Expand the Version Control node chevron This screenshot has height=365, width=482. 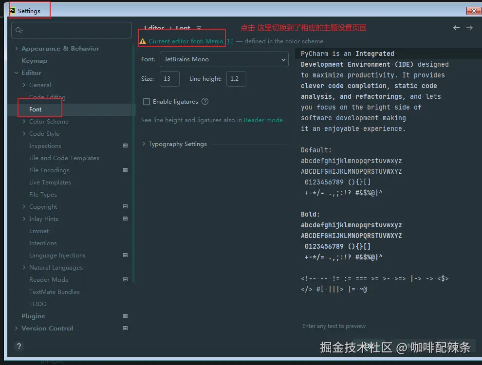16,328
